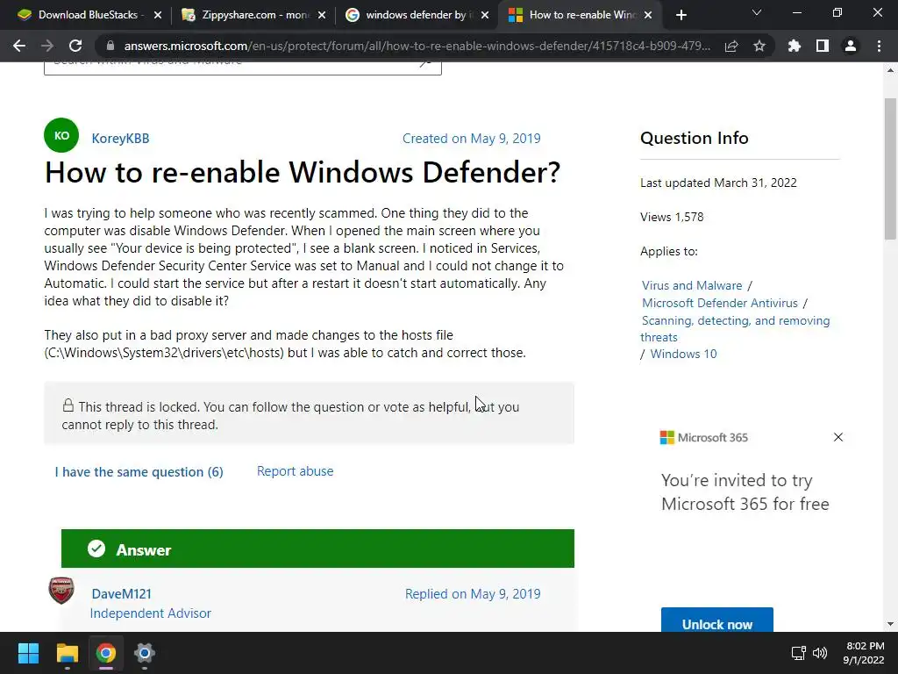Click the Created on May 9, 2019 date
The image size is (898, 674).
coord(471,138)
